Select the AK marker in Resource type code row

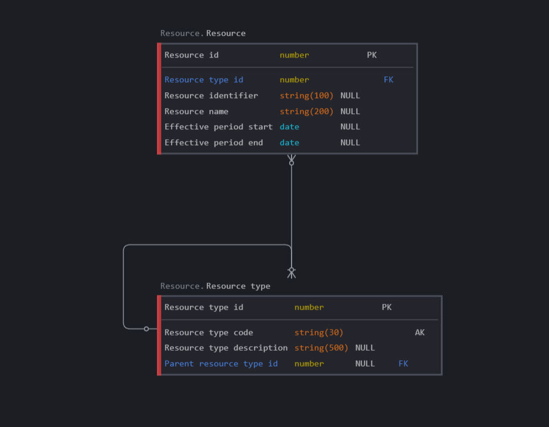[x=419, y=332]
